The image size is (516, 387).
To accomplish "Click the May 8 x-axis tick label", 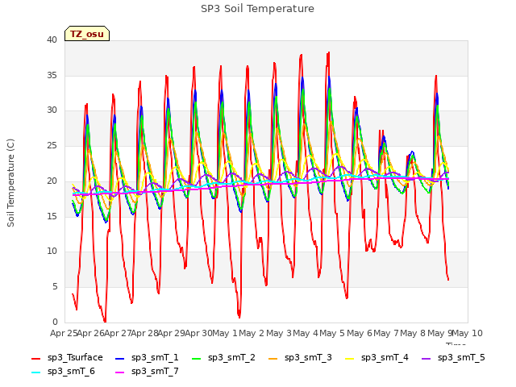I will click(413, 333).
